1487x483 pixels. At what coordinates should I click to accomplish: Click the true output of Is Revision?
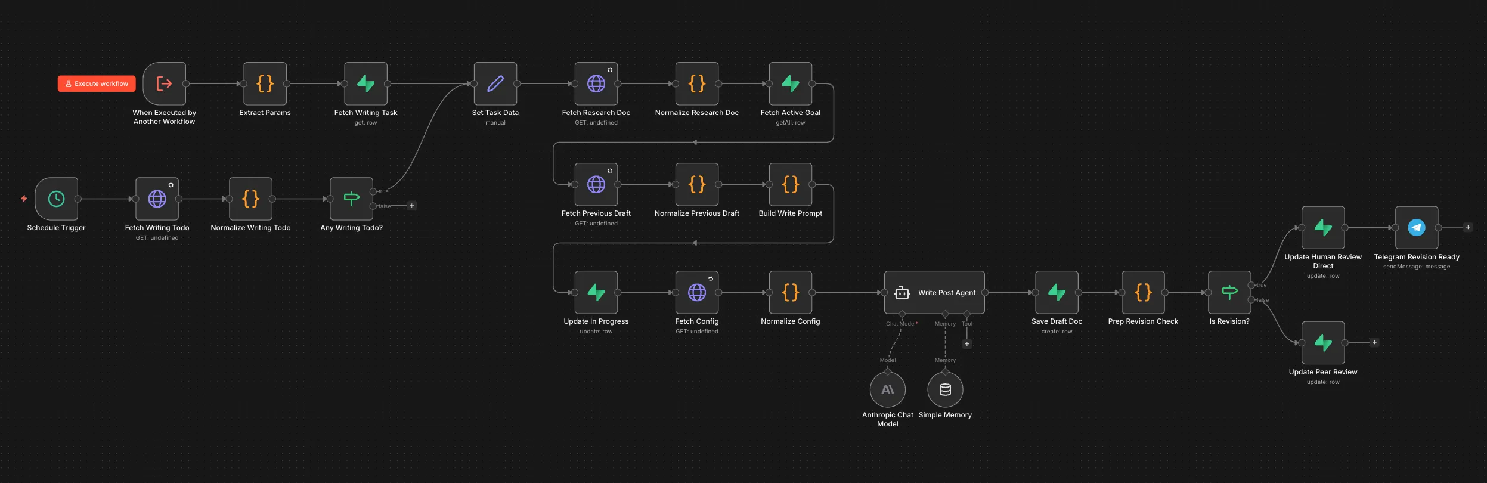pyautogui.click(x=1251, y=285)
